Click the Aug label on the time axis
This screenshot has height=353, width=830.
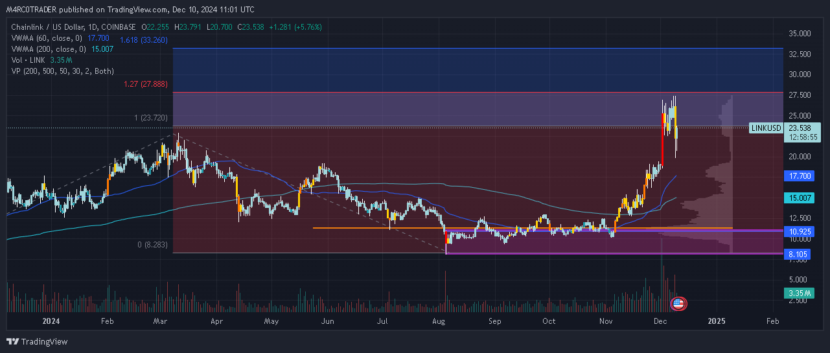pyautogui.click(x=439, y=321)
